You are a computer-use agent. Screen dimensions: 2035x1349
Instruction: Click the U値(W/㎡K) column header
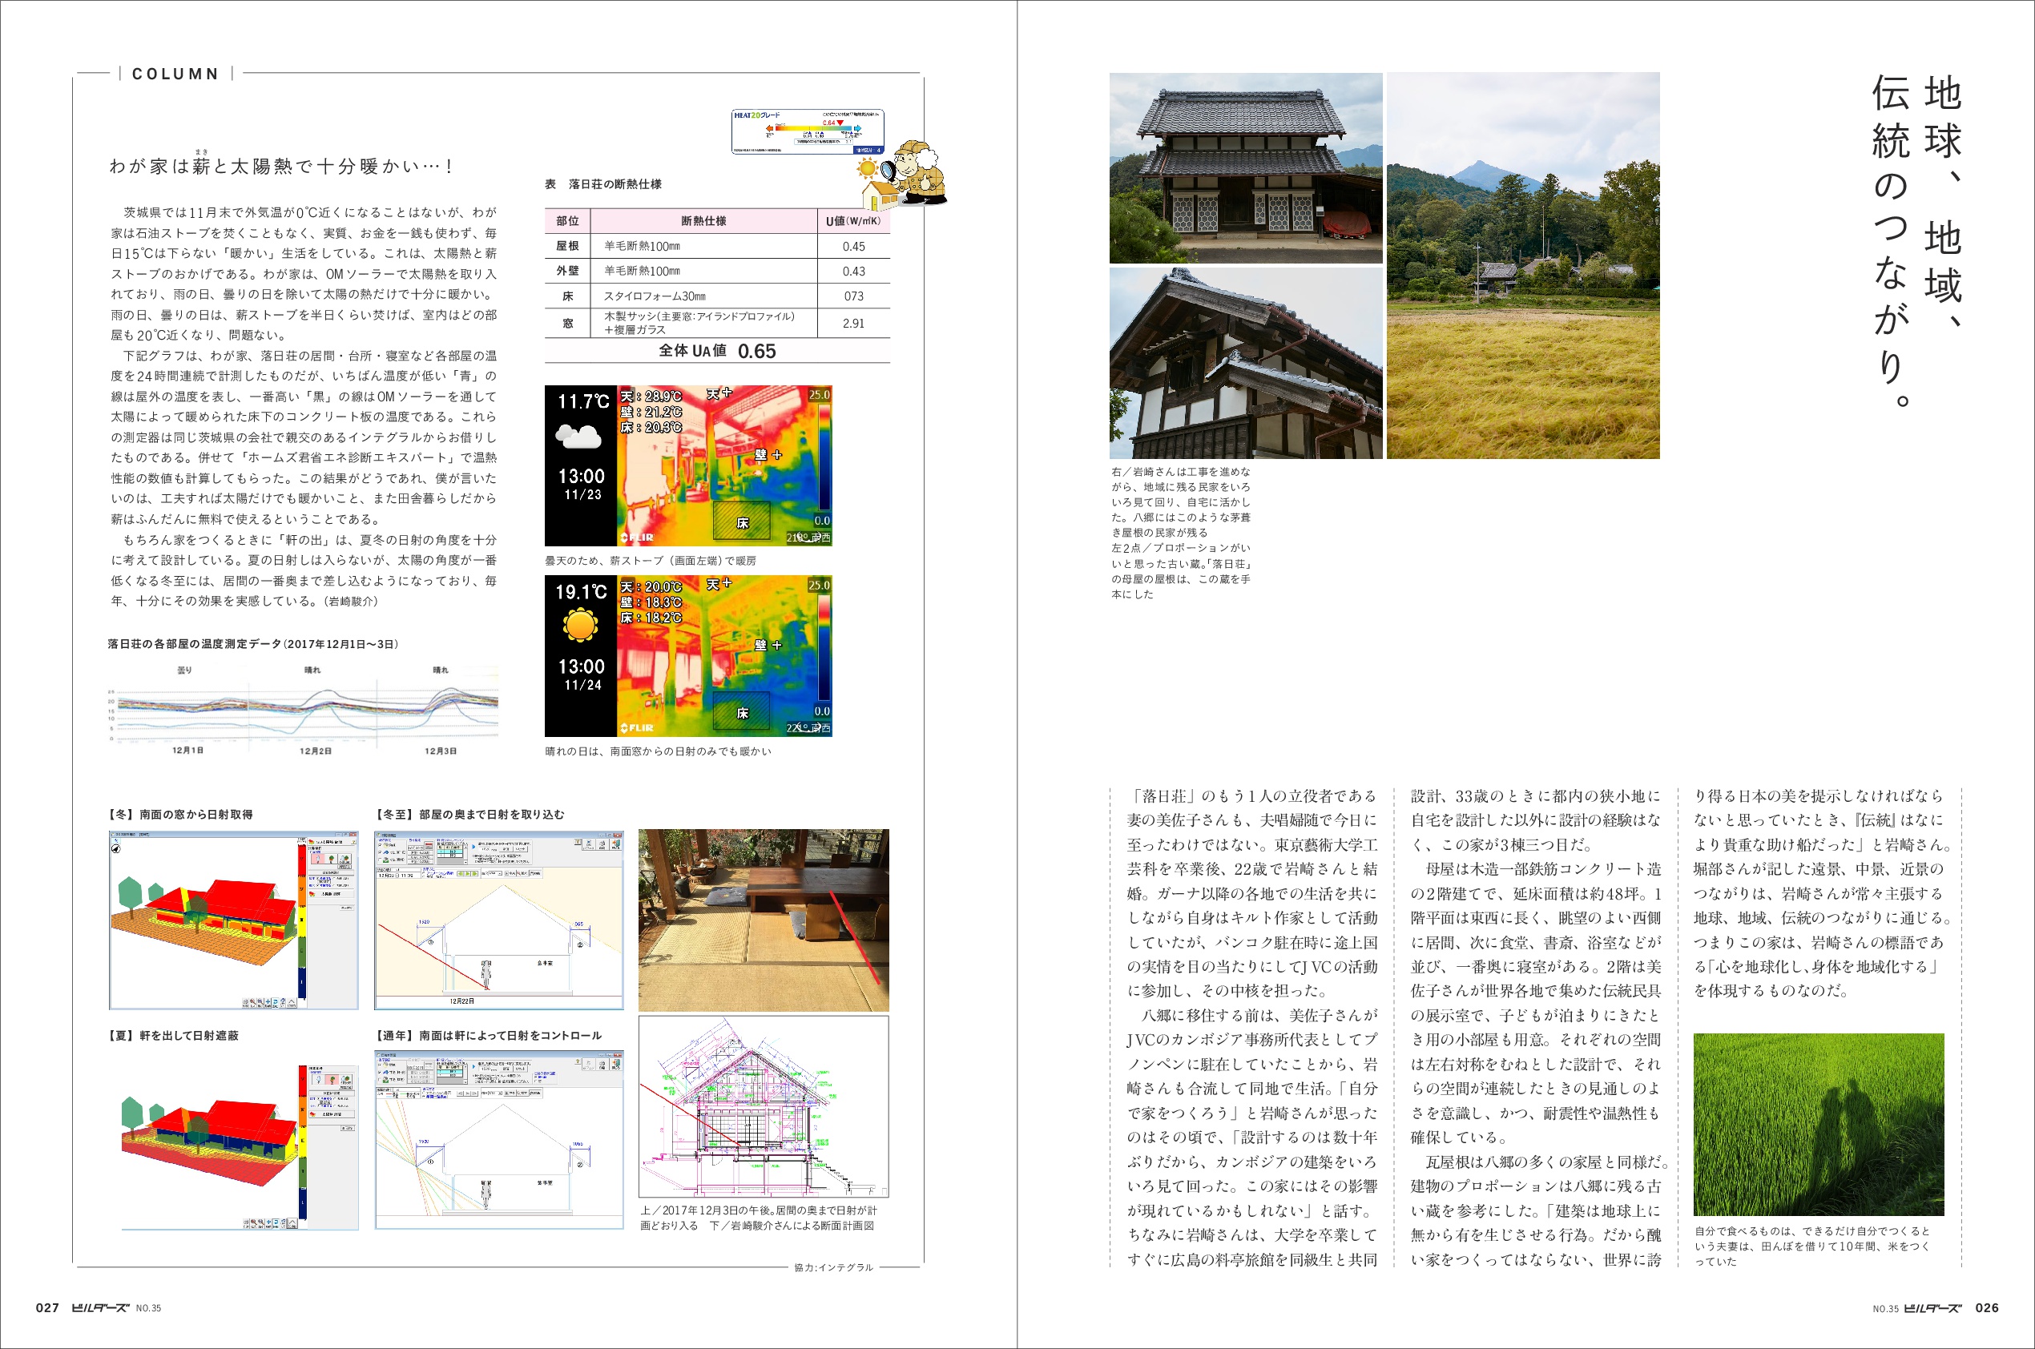coord(853,221)
